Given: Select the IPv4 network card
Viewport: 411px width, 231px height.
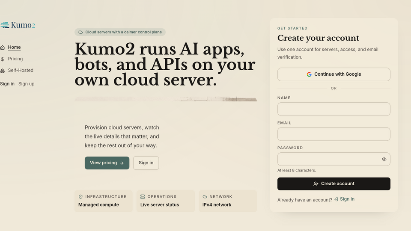Looking at the screenshot, I should (228, 201).
